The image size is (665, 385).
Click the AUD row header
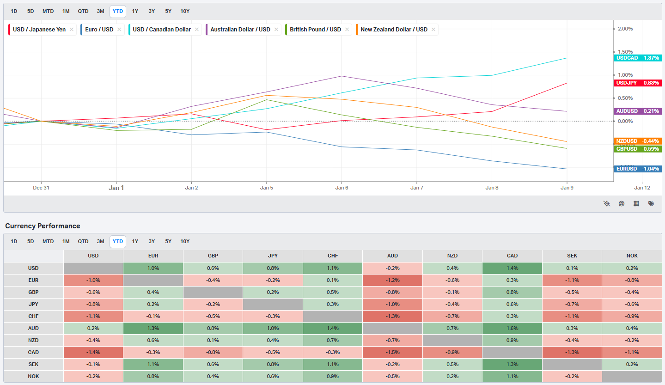(x=33, y=328)
